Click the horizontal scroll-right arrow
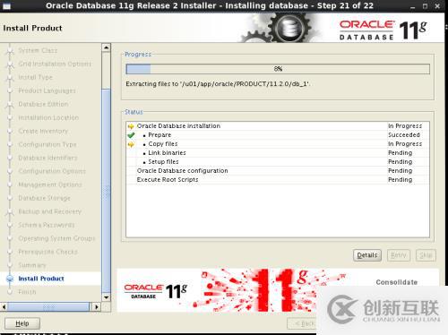This screenshot has height=335, width=448. [x=96, y=307]
